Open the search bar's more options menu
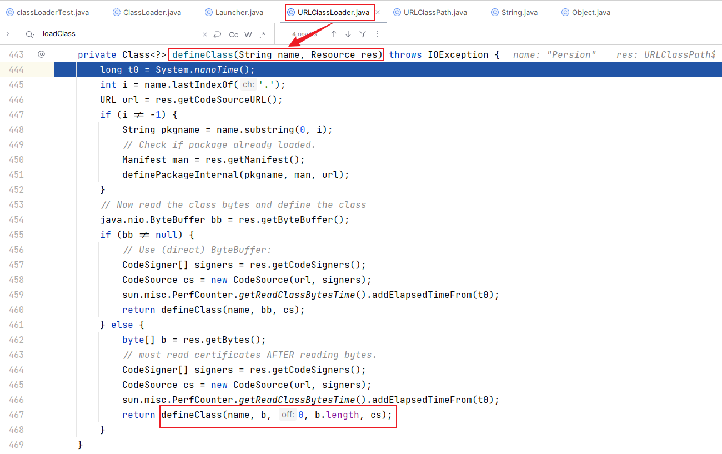722x454 pixels. [x=377, y=34]
